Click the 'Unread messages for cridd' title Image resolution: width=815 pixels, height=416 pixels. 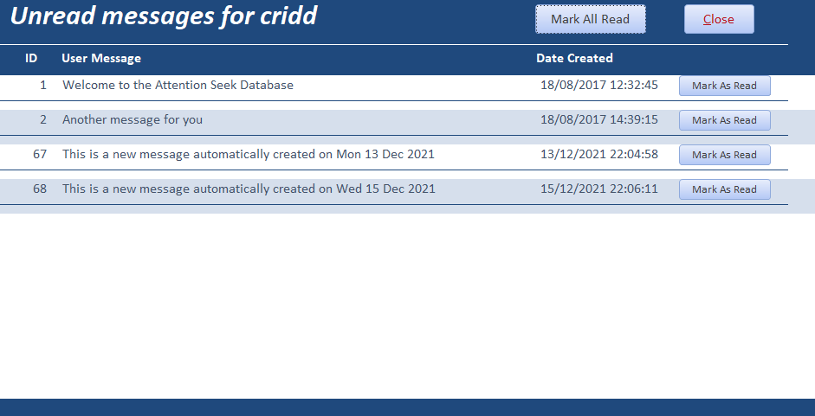coord(164,16)
